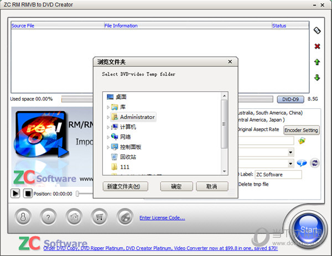Move the item up with the green arrow

[317, 62]
